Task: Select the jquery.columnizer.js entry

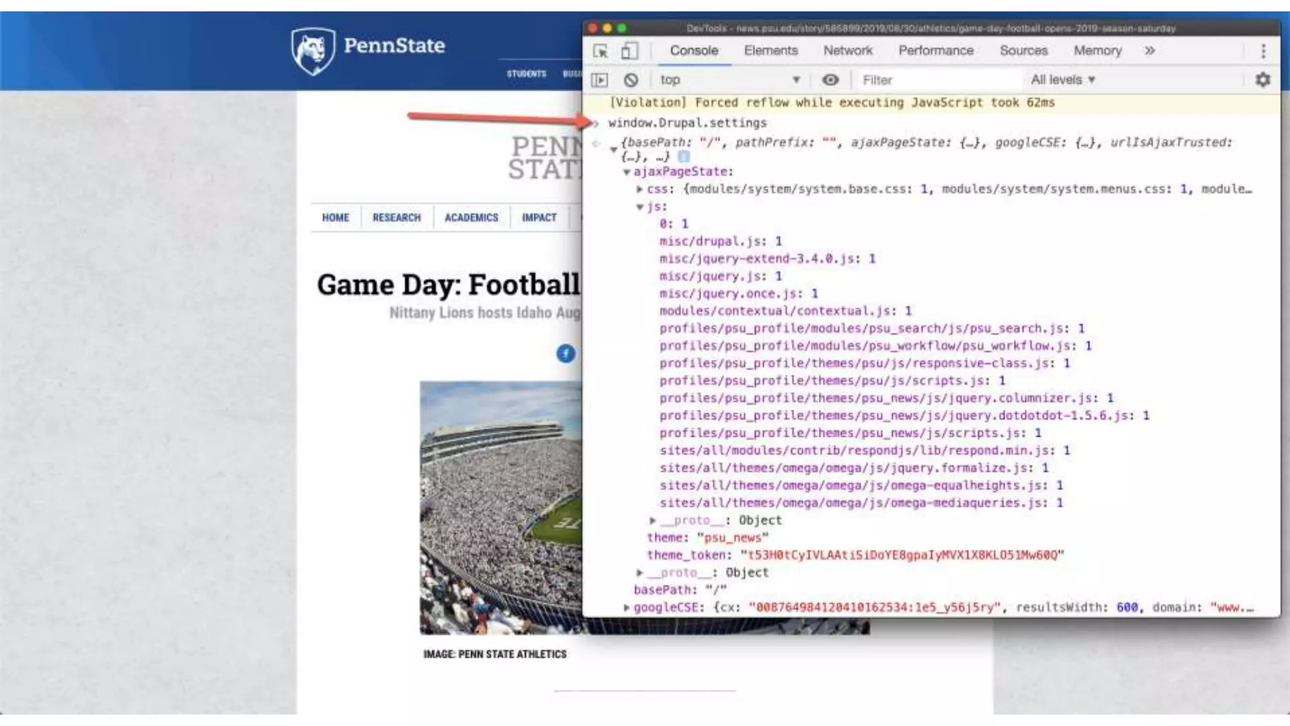Action: (x=886, y=398)
